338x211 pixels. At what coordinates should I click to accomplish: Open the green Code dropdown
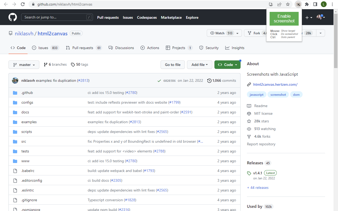(227, 65)
